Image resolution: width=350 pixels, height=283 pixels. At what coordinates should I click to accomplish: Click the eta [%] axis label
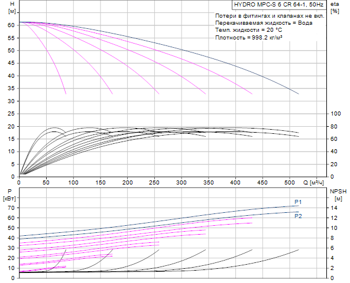coord(335,8)
